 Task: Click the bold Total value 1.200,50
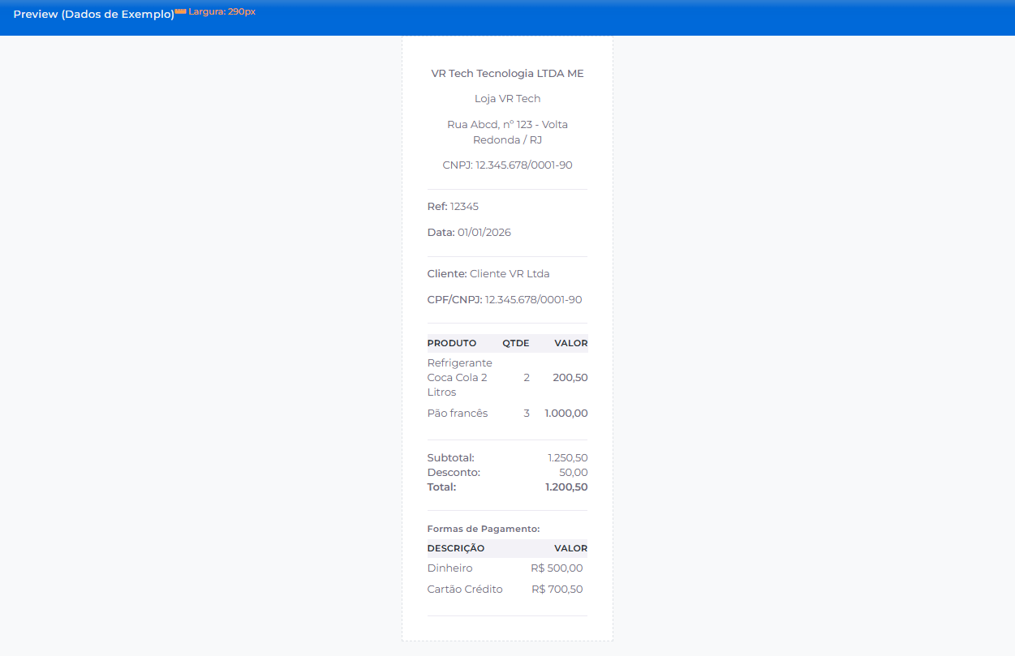[x=566, y=487]
